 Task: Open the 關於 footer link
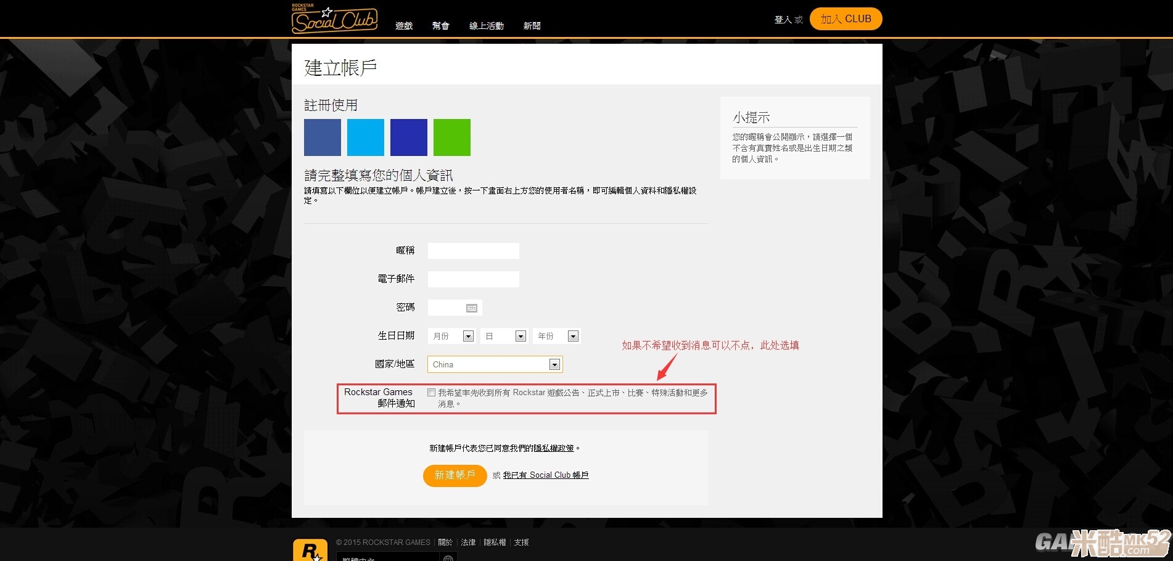445,543
